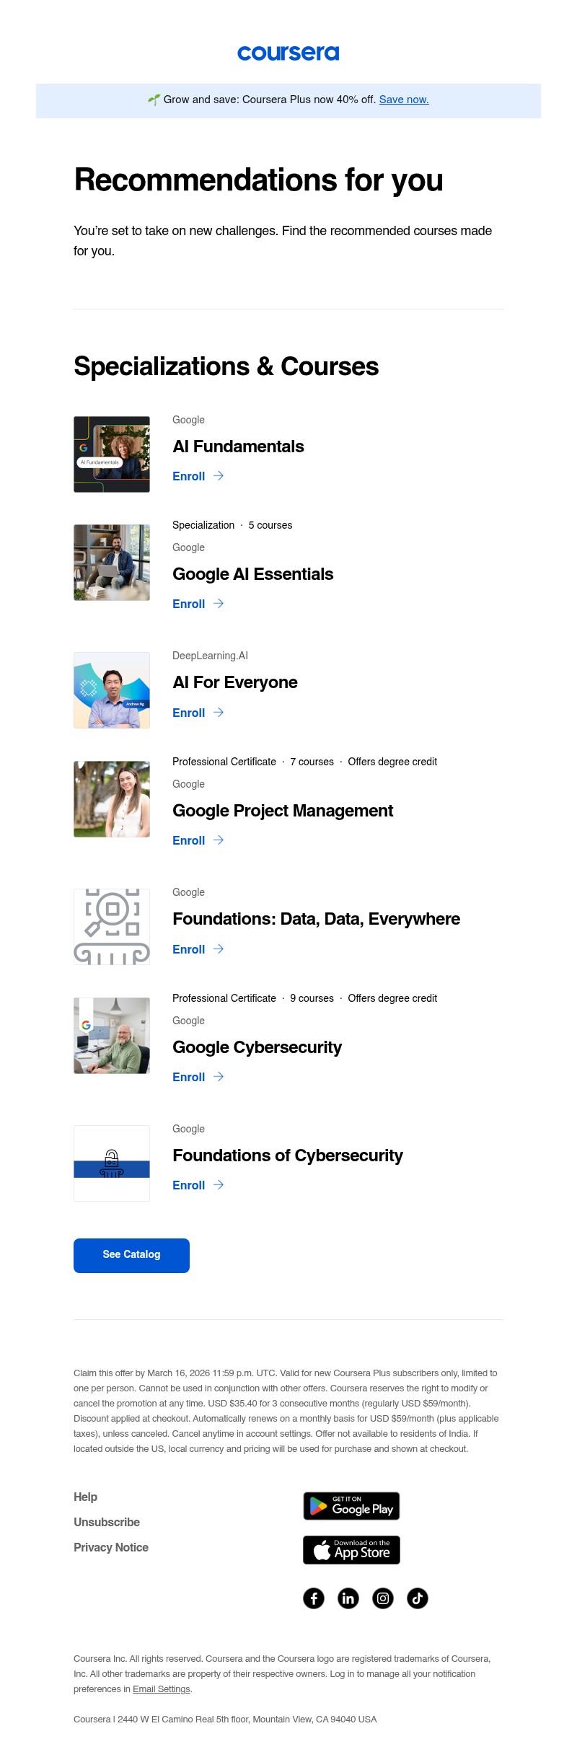Select the Google AI Essentials thumbnail
Screen dimensions: 577x1739
[x=112, y=563]
